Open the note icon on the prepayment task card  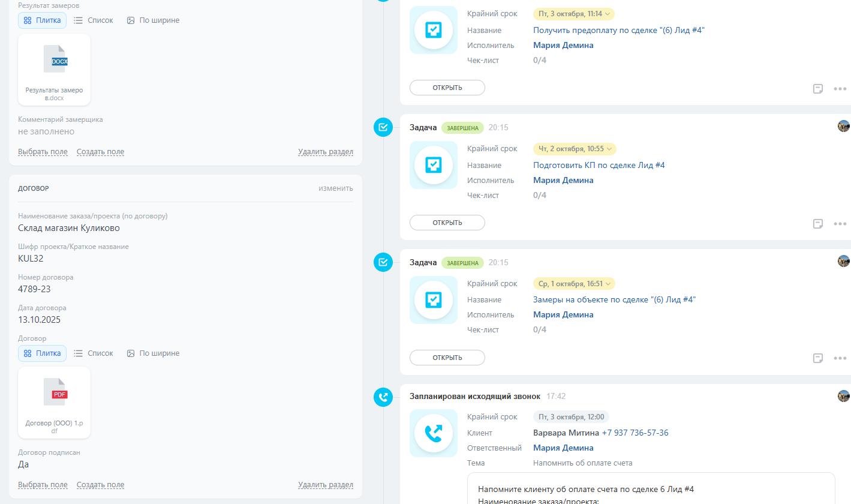[x=817, y=89]
